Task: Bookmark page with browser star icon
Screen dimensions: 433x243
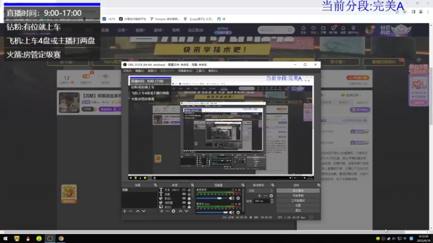Action: (404, 12)
